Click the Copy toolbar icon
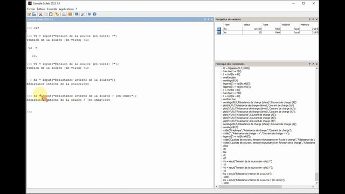Screen dimensions: 345x194 coord(46,15)
